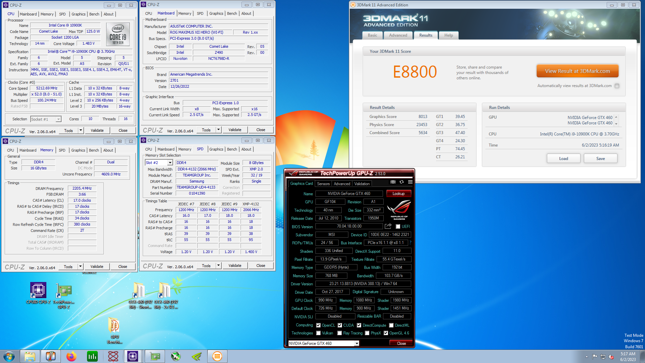Click the red Close button in GPU-Z
645x363 pixels.
click(x=401, y=344)
